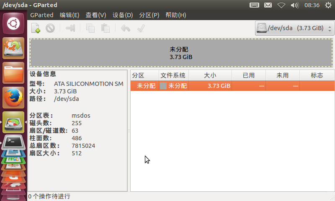Click the pane divider handle between panels
The height and width of the screenshot is (201, 335).
point(129,131)
